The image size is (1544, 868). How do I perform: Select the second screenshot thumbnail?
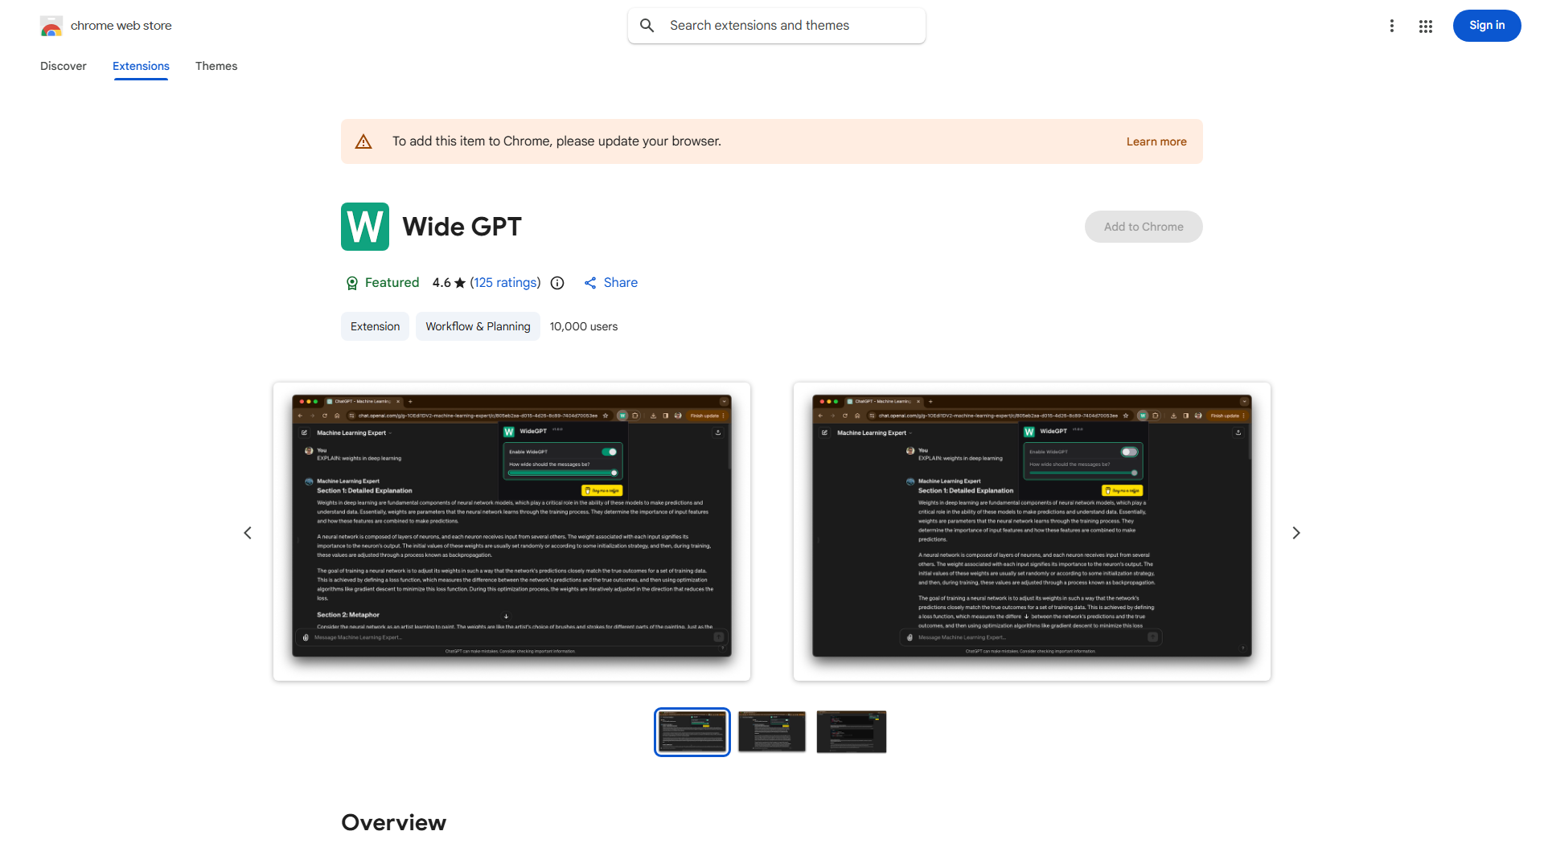[x=771, y=731]
